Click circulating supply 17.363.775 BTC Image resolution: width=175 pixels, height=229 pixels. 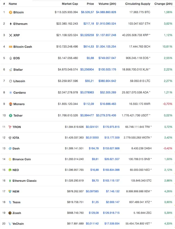pos(140,12)
